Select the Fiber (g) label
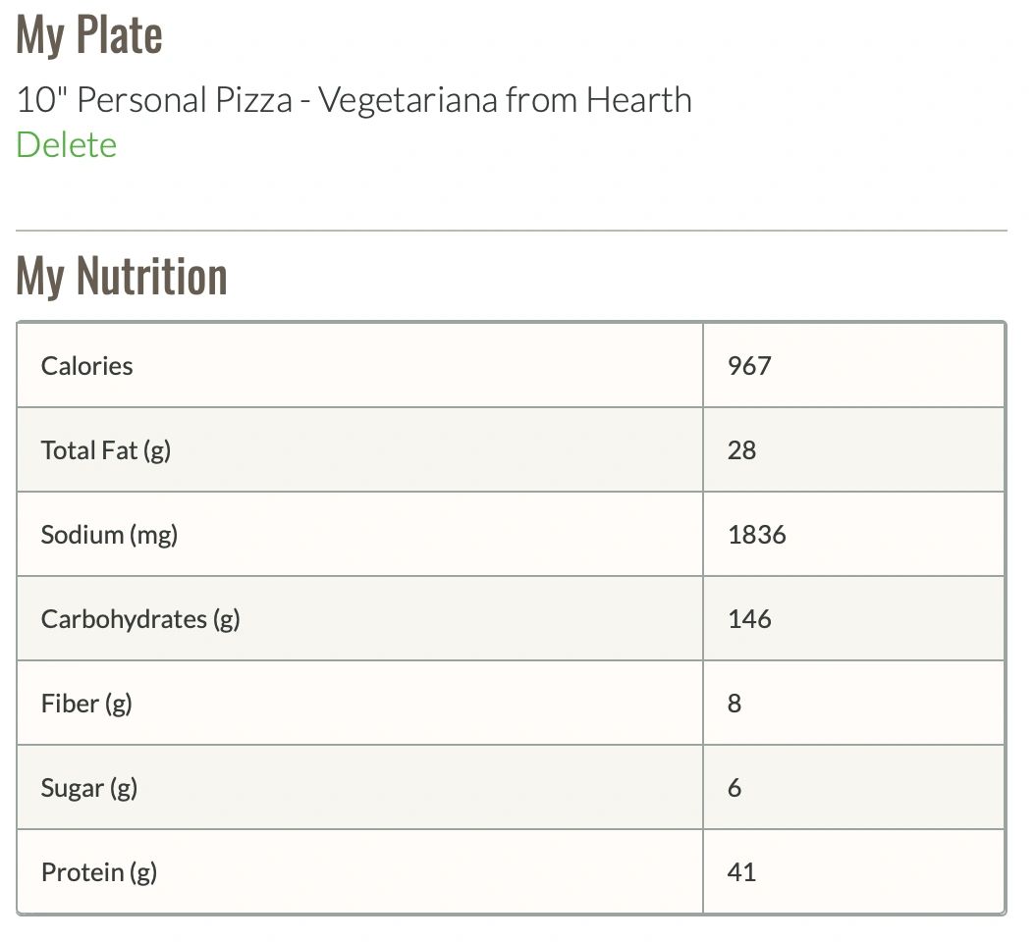Screen dimensions: 1035x942 point(86,704)
